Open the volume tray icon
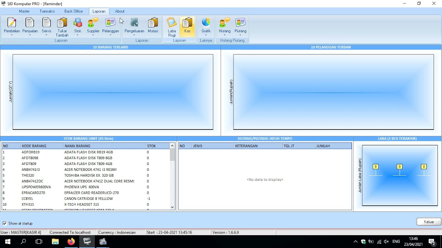442x248 pixels. [x=386, y=242]
